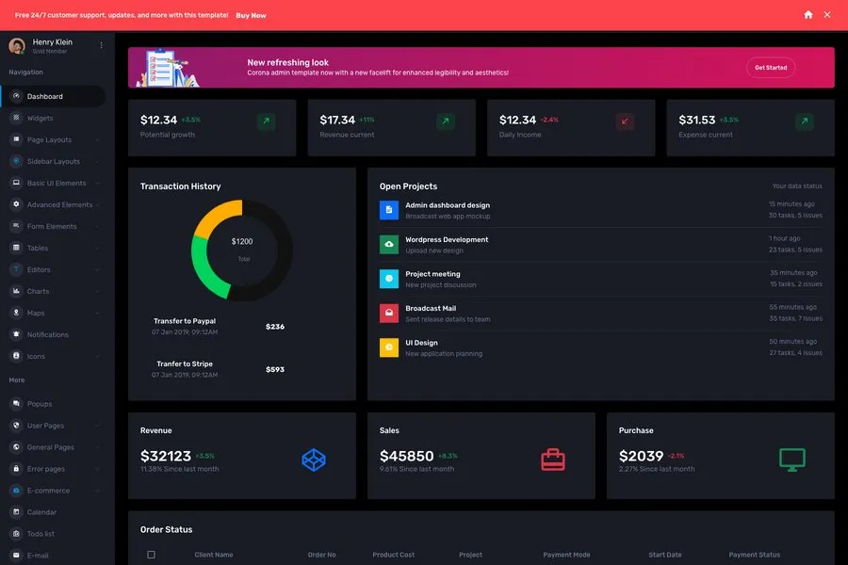Toggle the Order Status select-all checkbox
Viewport: 848px width, 565px height.
(x=151, y=555)
